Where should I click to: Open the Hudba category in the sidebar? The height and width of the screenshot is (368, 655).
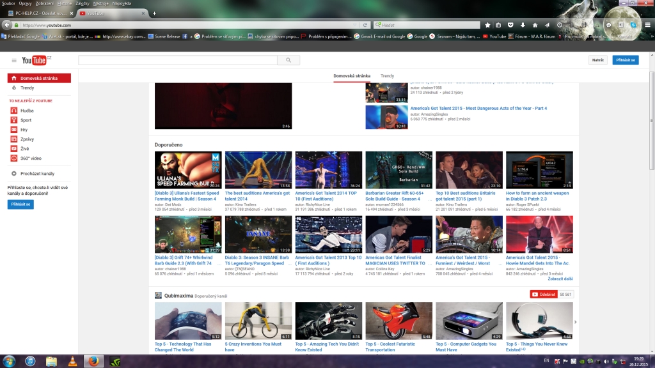click(x=26, y=111)
